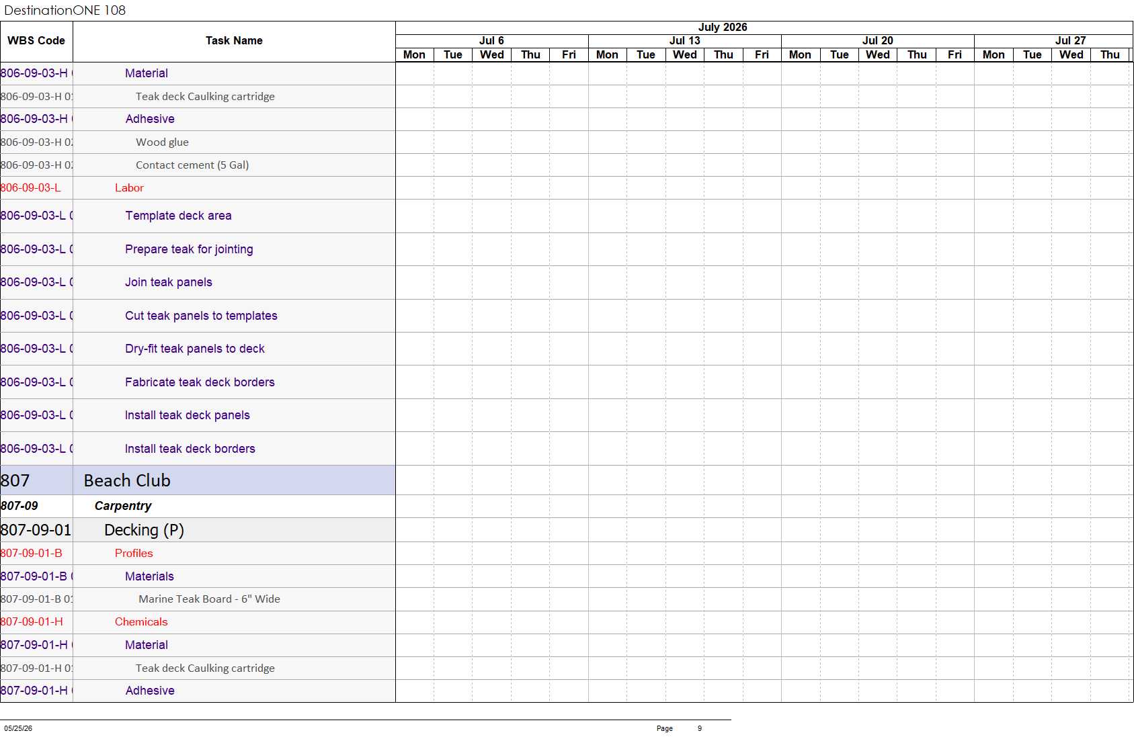Click the WBS Code column header
Screen dimensions: 1134x737
(x=36, y=41)
